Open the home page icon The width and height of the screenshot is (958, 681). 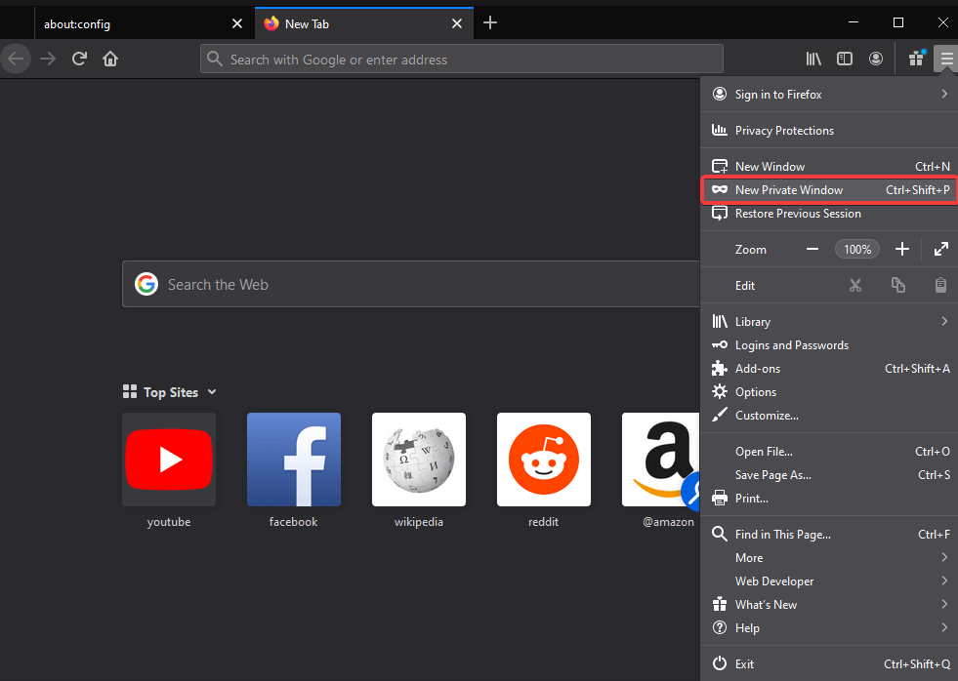point(110,60)
